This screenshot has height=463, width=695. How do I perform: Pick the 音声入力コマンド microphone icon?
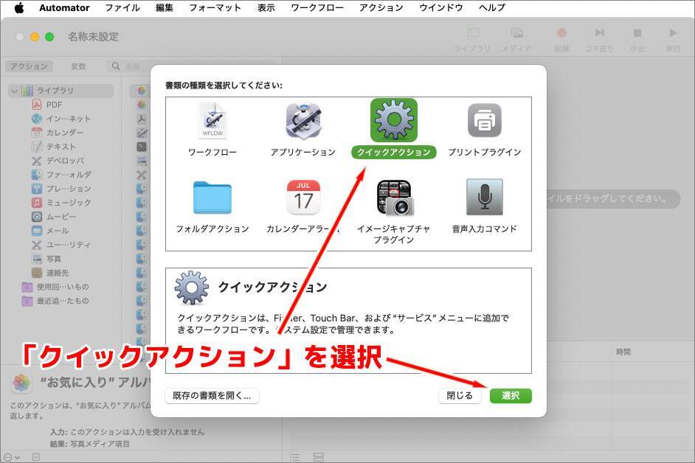tap(484, 198)
